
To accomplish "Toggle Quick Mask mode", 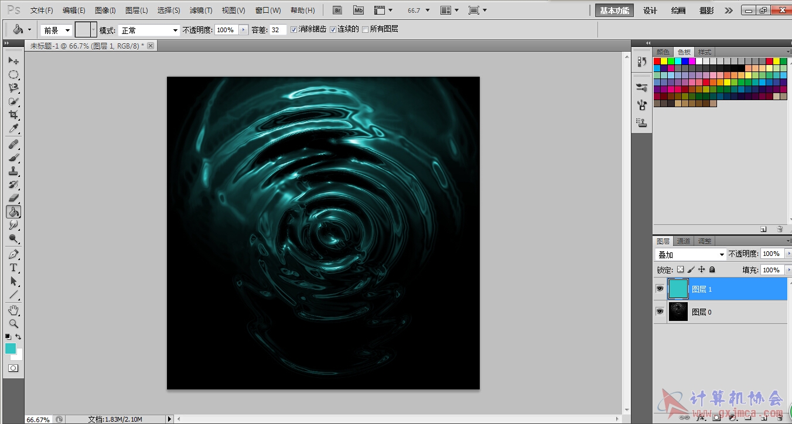I will (13, 368).
